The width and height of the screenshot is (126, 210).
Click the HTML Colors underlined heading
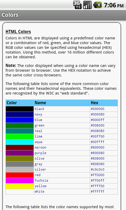(x=18, y=31)
